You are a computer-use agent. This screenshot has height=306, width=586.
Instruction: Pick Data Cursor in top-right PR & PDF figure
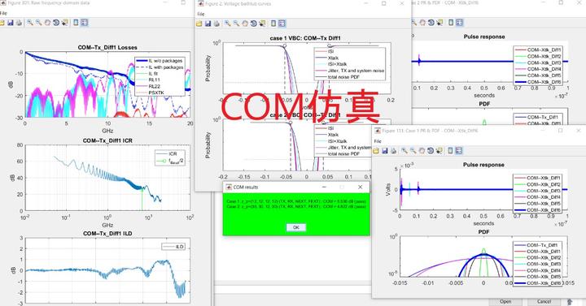pos(439,23)
